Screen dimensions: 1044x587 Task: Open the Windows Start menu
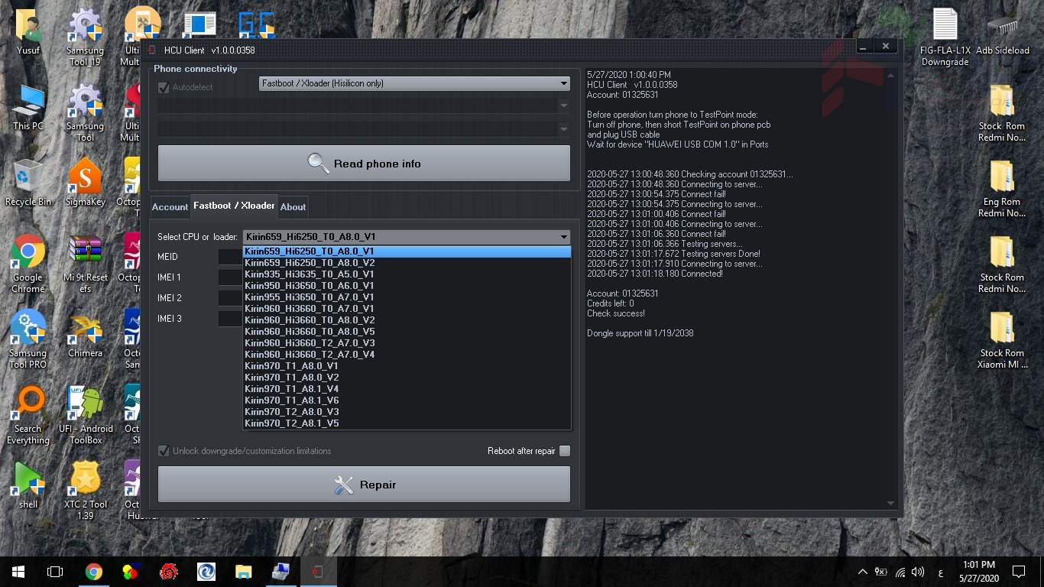tap(18, 572)
